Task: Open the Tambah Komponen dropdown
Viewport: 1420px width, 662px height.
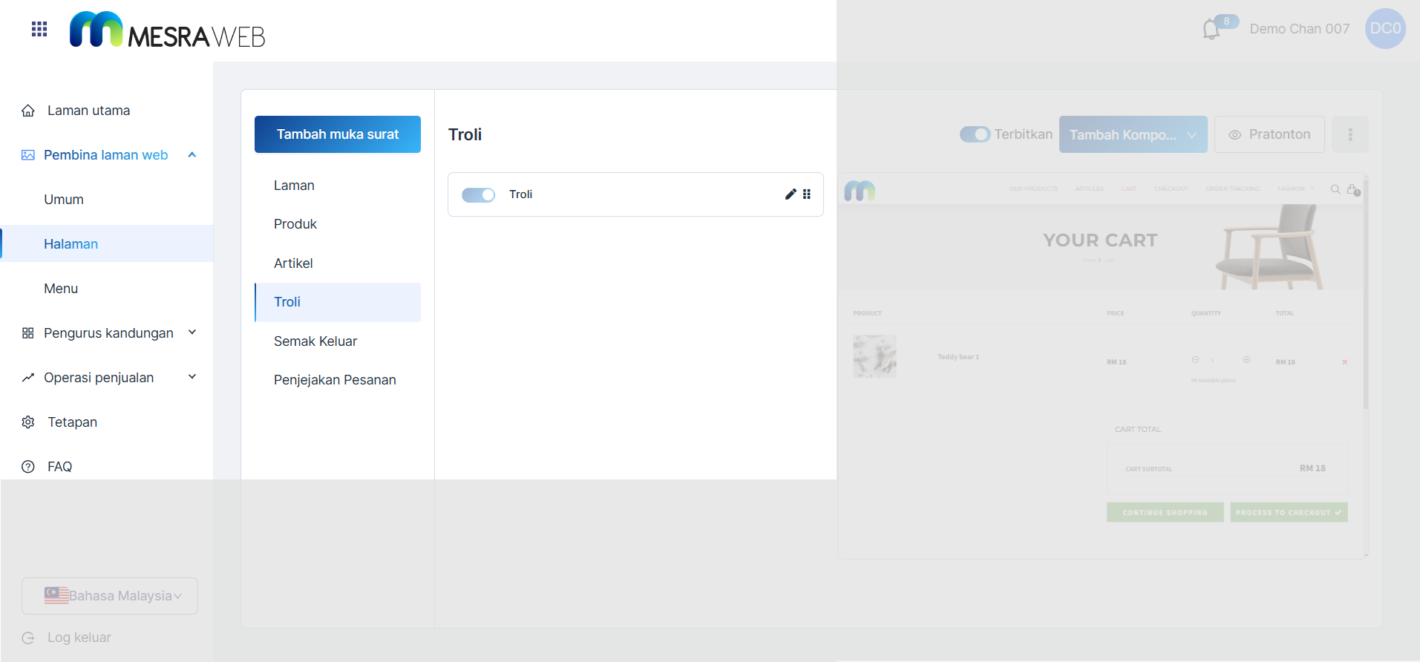Action: 1133,134
